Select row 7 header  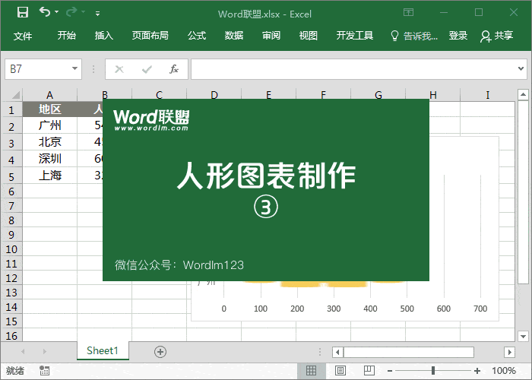point(11,206)
